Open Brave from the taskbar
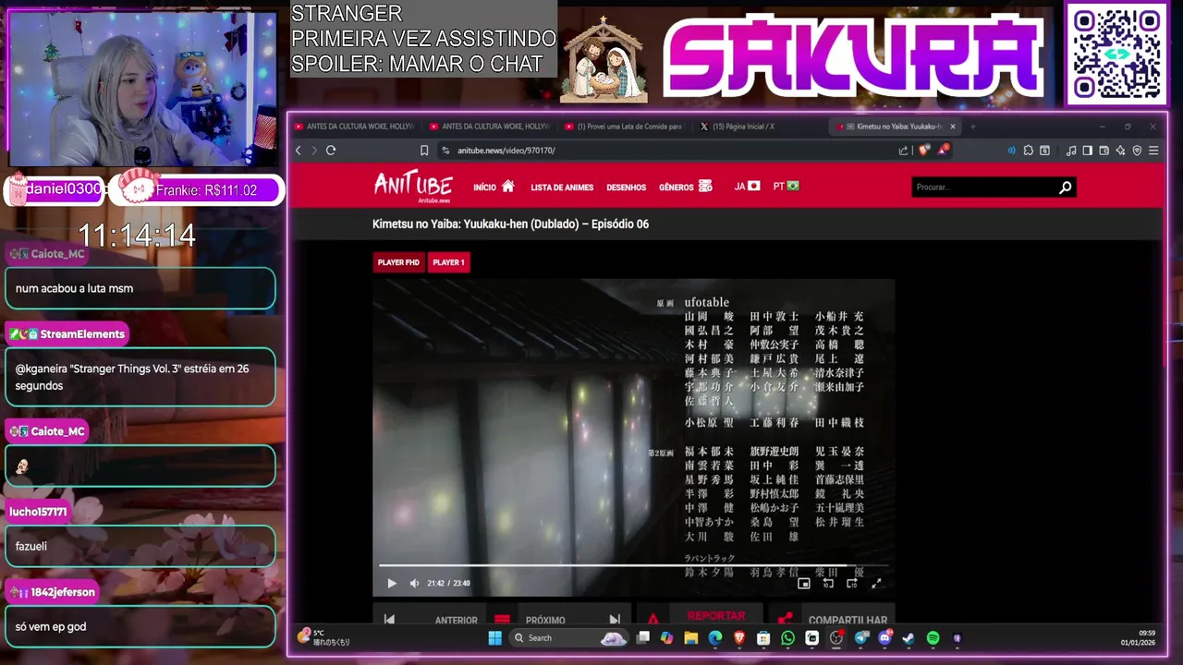Viewport: 1183px width, 665px height. click(x=739, y=638)
